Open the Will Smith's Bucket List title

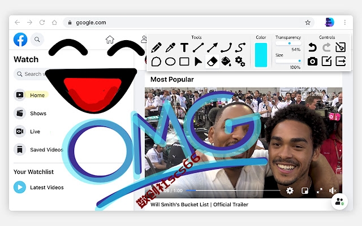coord(199,205)
